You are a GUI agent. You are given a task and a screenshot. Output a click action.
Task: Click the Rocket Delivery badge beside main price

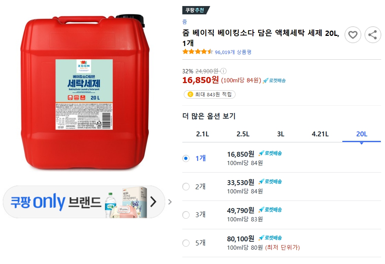(x=274, y=80)
